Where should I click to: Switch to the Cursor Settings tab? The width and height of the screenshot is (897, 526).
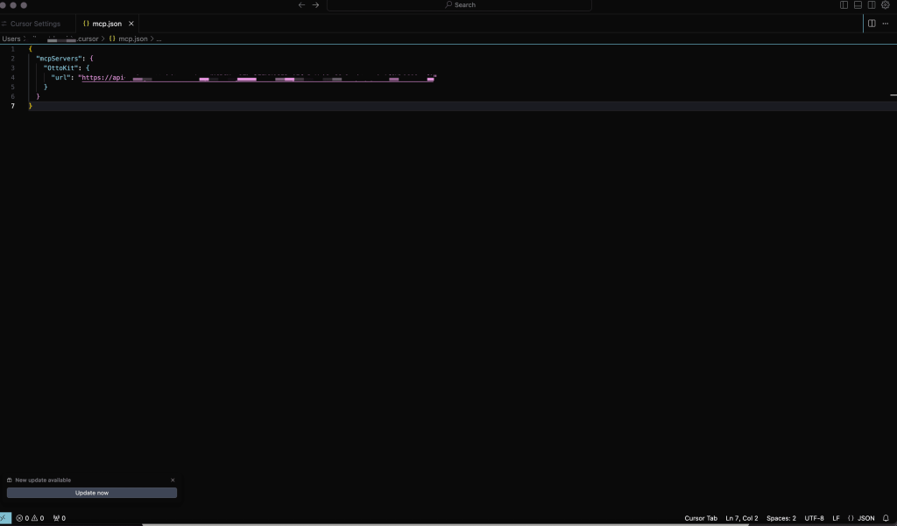(x=35, y=24)
